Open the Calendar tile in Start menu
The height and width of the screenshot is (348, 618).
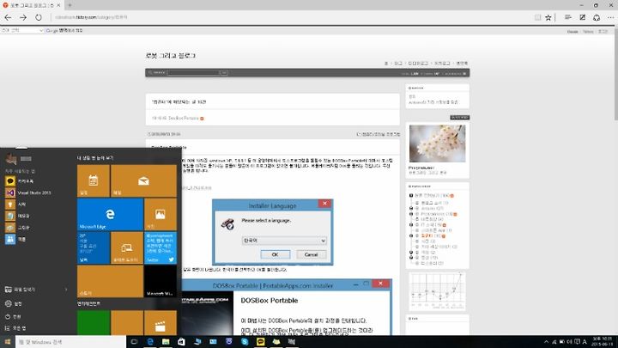click(x=94, y=180)
